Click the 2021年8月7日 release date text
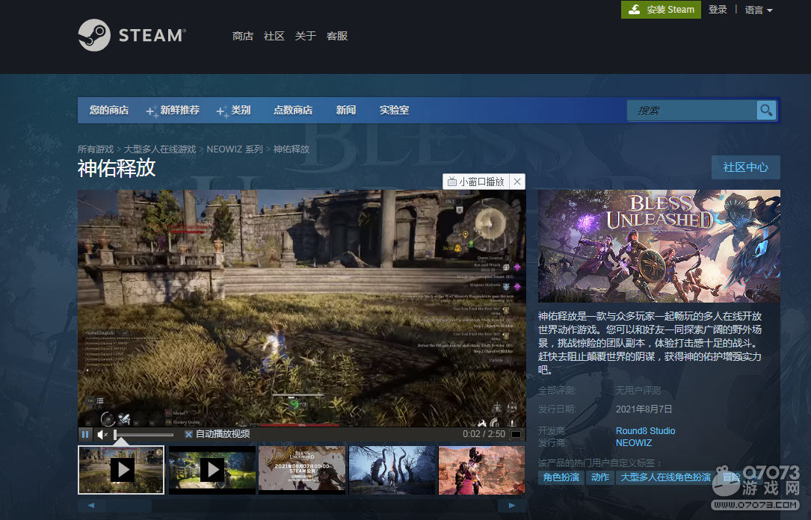The width and height of the screenshot is (811, 520). click(644, 409)
